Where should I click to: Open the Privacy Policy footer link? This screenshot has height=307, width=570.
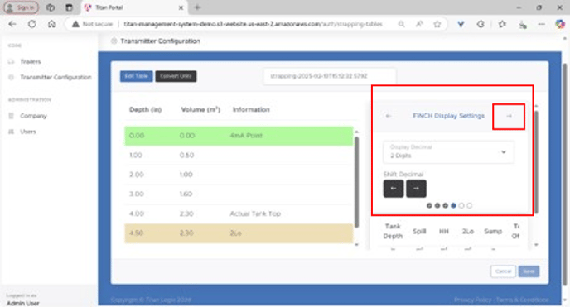point(472,300)
